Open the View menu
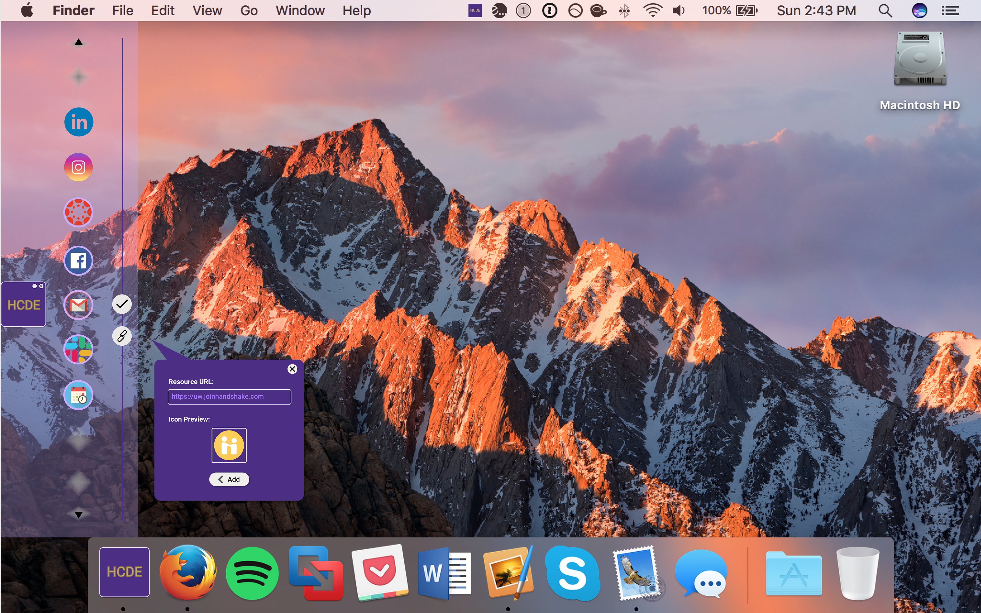 click(x=207, y=10)
